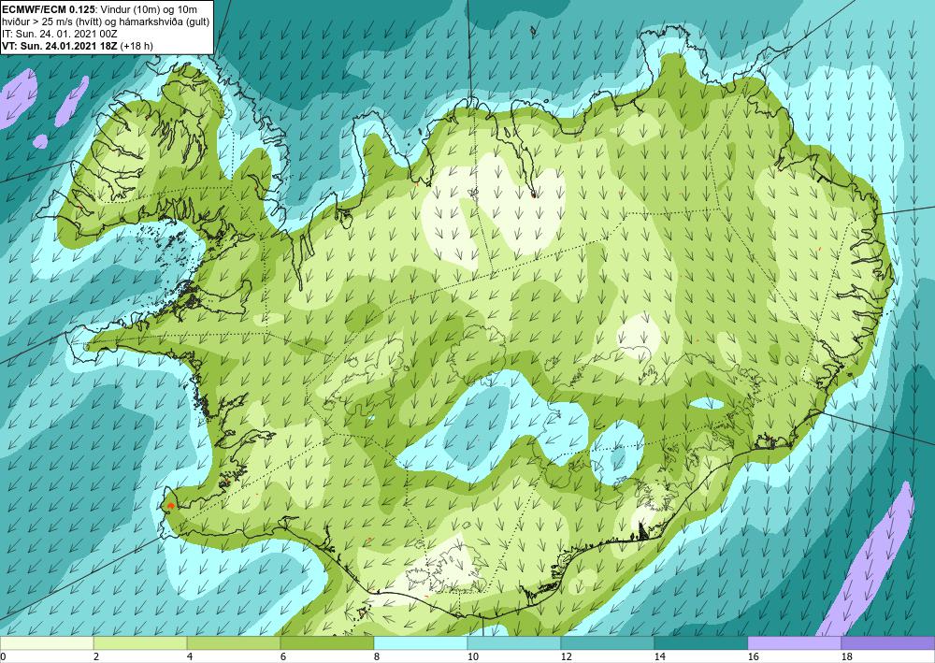Click the initial time 'IT: Sun. 24. 01. 2021 00Z'
The width and height of the screenshot is (935, 663).
click(x=60, y=34)
